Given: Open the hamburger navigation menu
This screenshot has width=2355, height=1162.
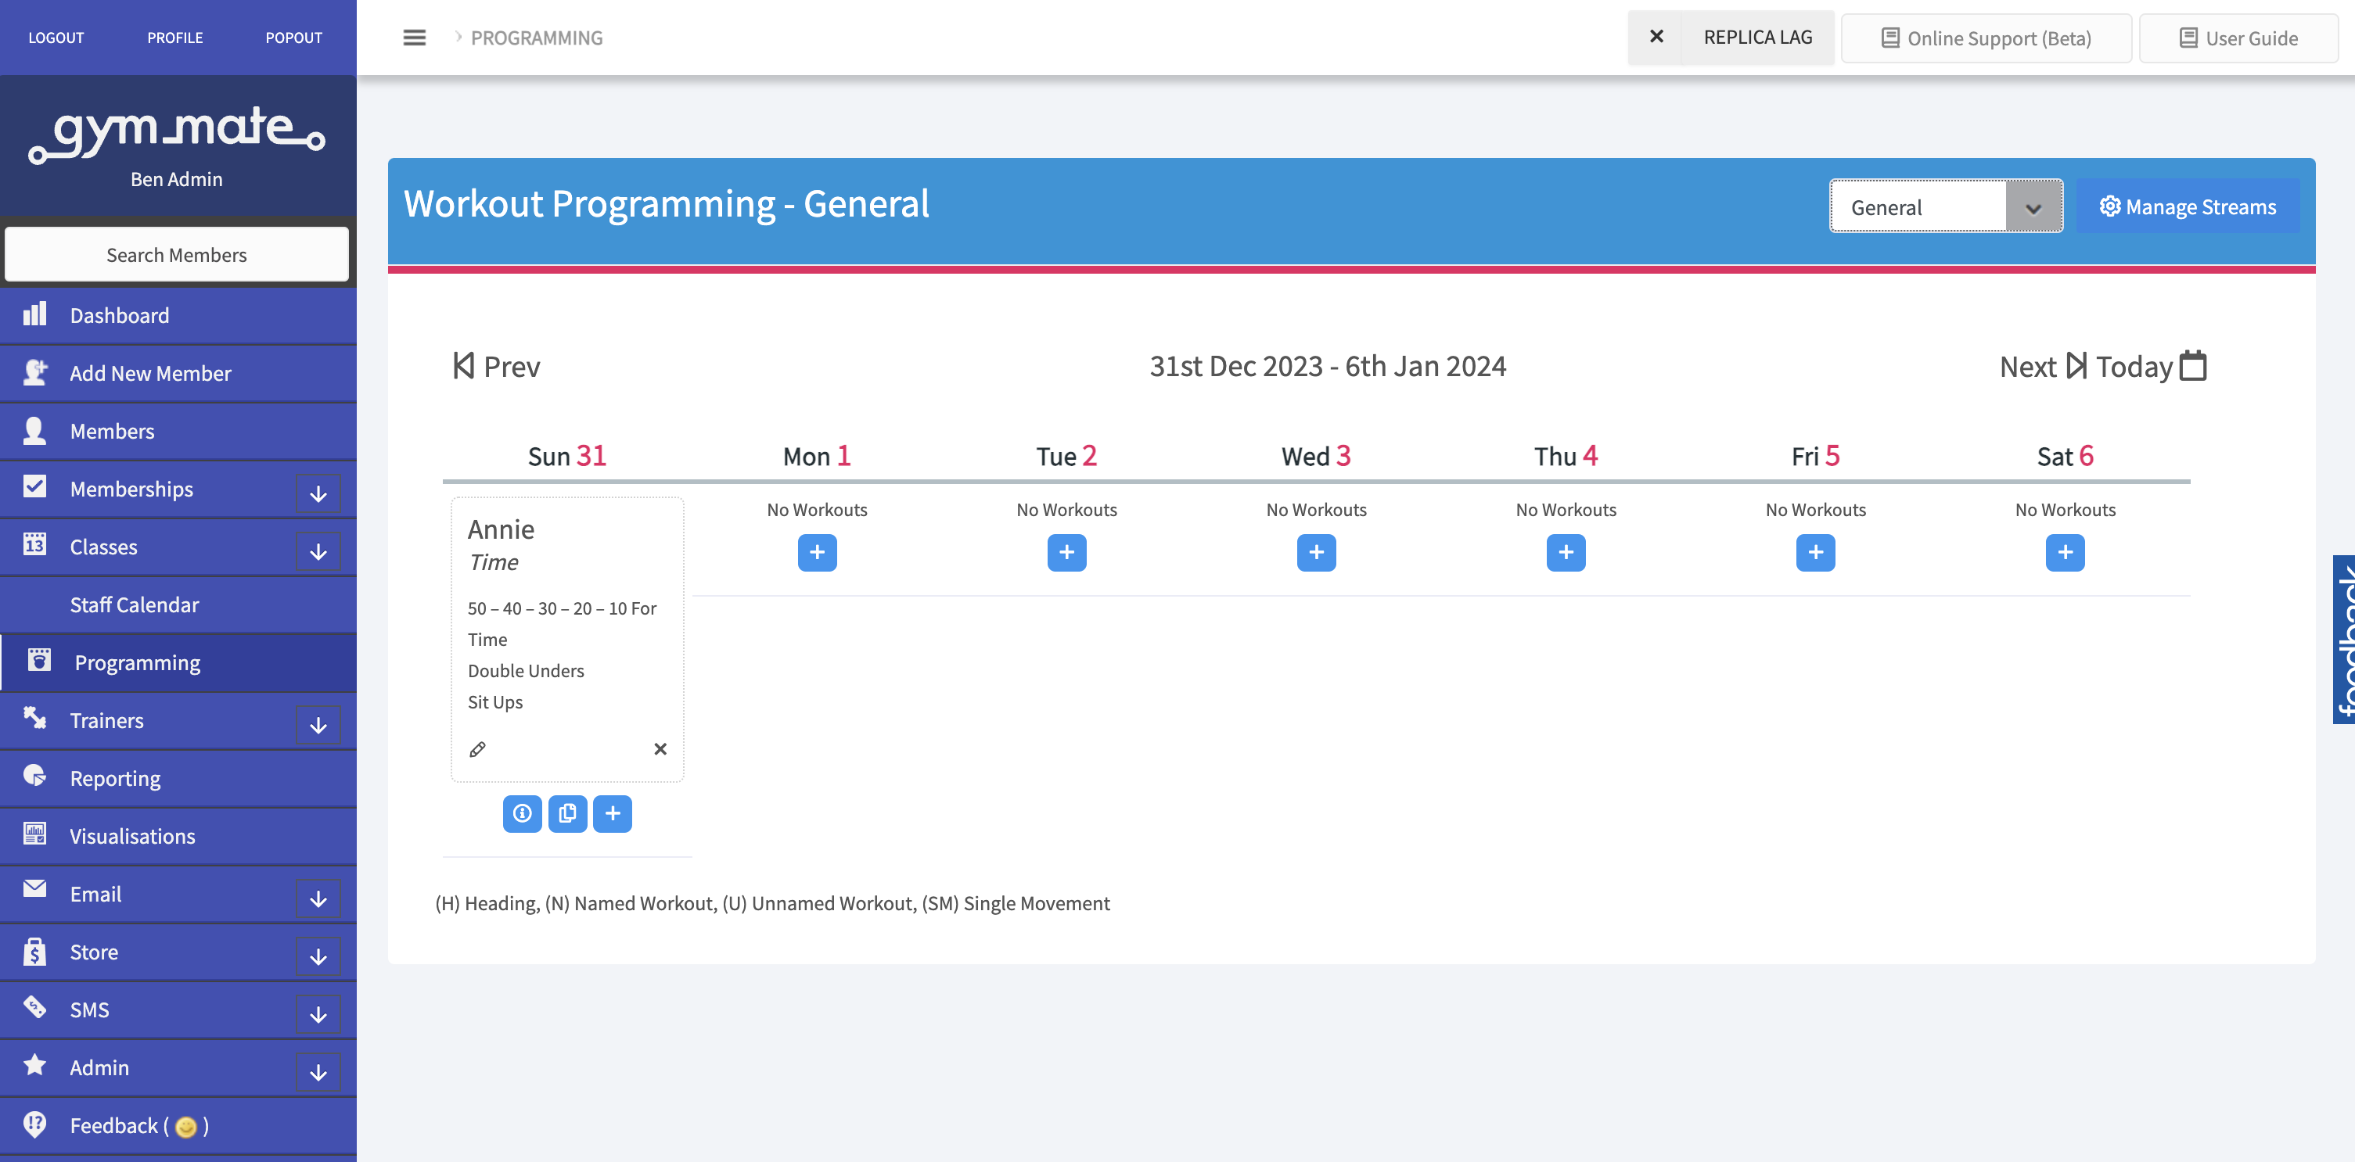Looking at the screenshot, I should [x=414, y=38].
